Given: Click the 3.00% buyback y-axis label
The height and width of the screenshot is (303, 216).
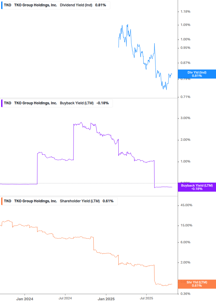Looking at the screenshot, I should pos(185,118).
